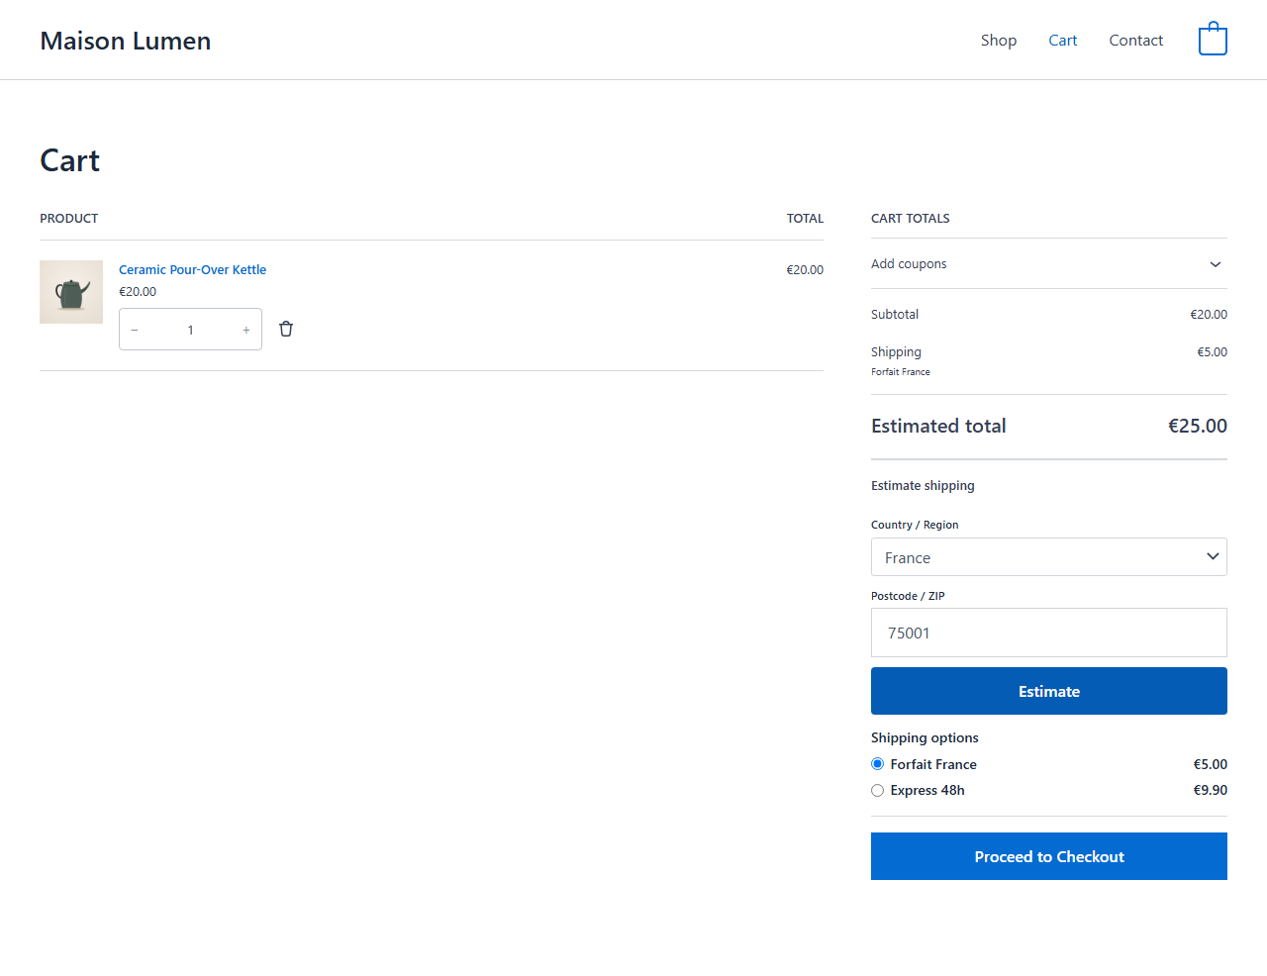Open the shopping bag cart icon

click(1213, 40)
